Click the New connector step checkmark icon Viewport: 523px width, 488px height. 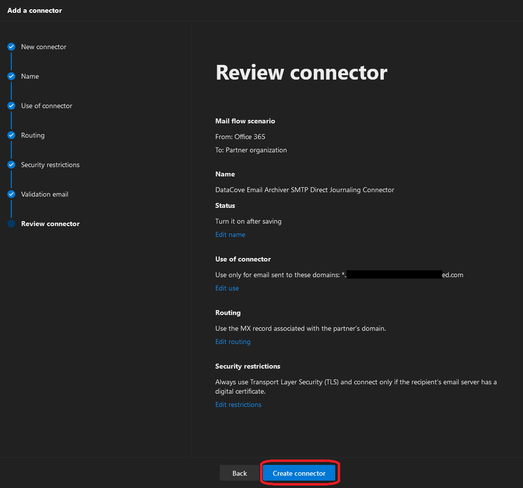[11, 47]
